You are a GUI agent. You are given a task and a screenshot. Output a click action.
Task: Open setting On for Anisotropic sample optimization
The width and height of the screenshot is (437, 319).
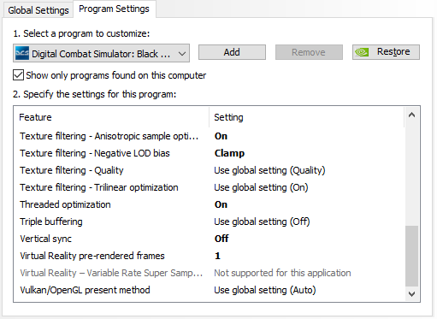click(221, 136)
